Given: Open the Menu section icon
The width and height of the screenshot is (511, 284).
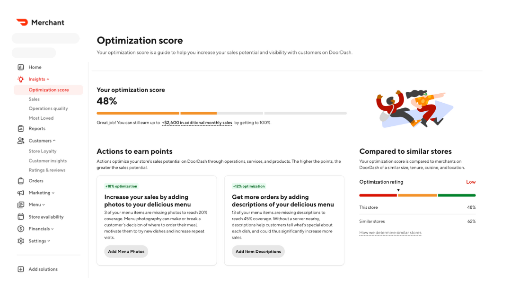Looking at the screenshot, I should click(21, 204).
